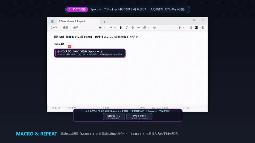The image size is (255, 143).
Task: Click the notepad app icon in title bar
Action: point(52,21)
